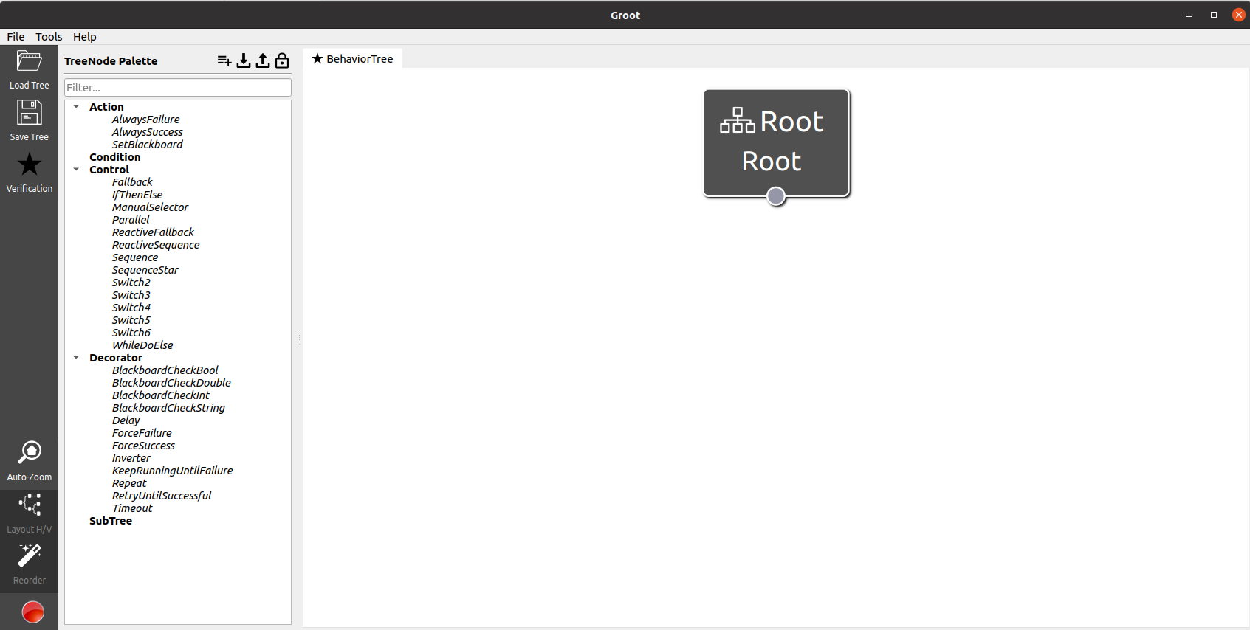This screenshot has height=630, width=1250.
Task: Select Parallel control node
Action: pyautogui.click(x=131, y=220)
